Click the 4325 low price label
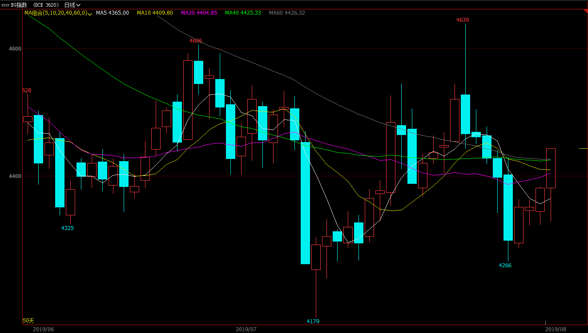588x333 pixels. (68, 228)
